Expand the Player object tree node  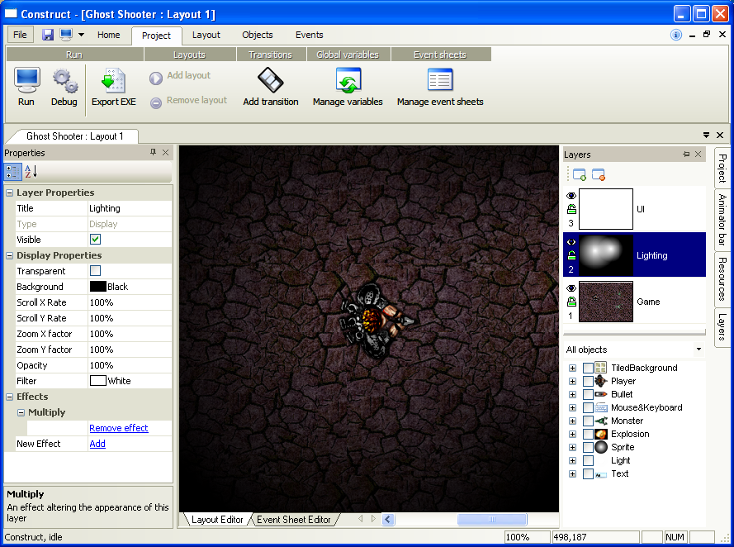click(572, 381)
